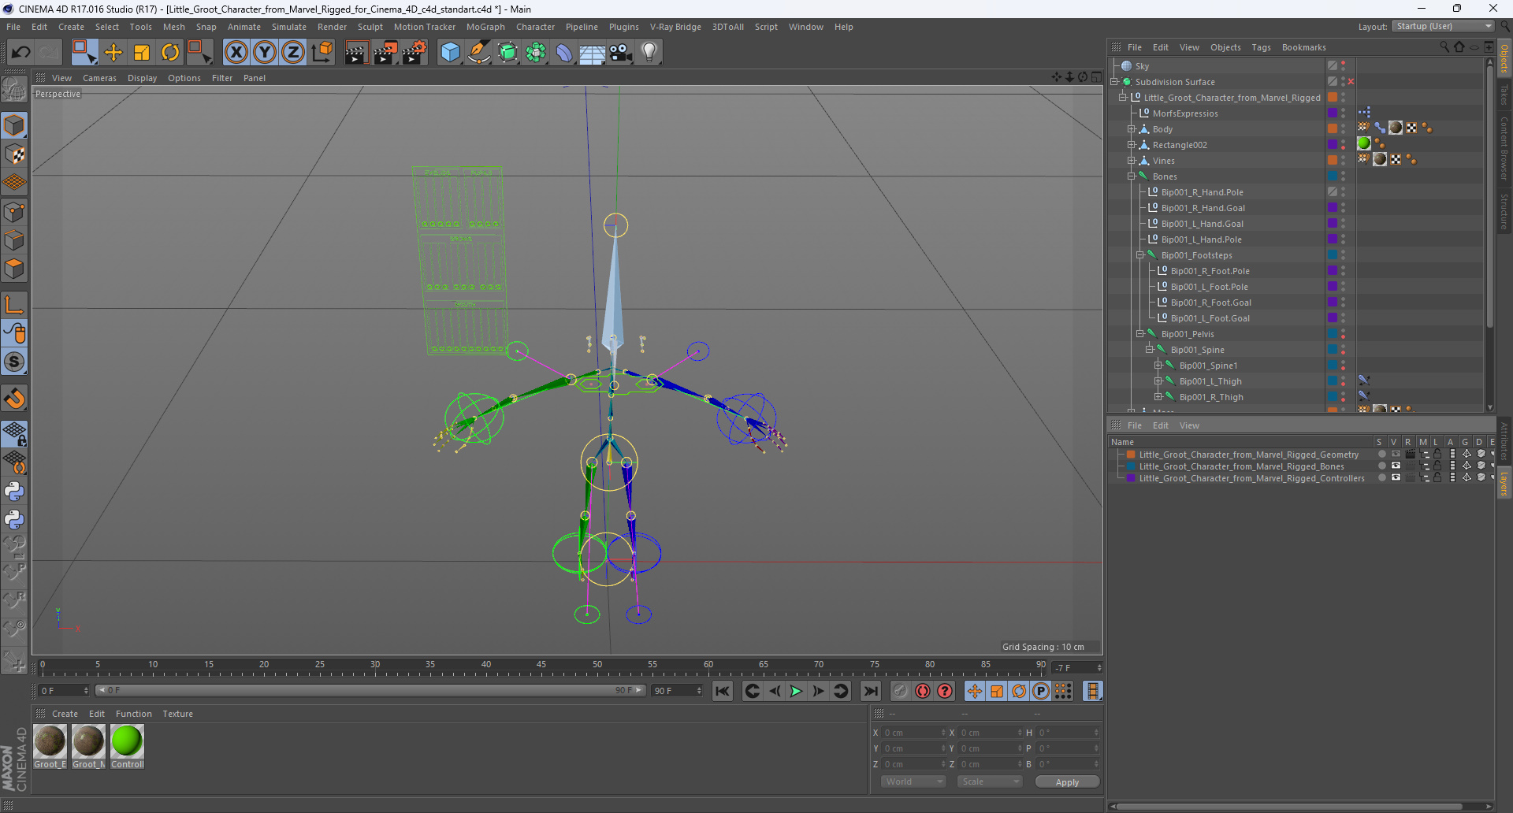
Task: Open Object Manager Tags menu
Action: [x=1261, y=47]
